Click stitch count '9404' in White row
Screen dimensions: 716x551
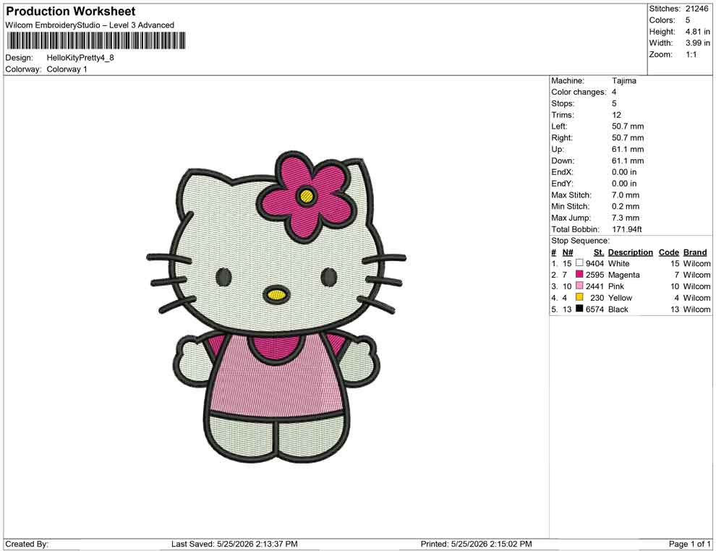click(594, 263)
